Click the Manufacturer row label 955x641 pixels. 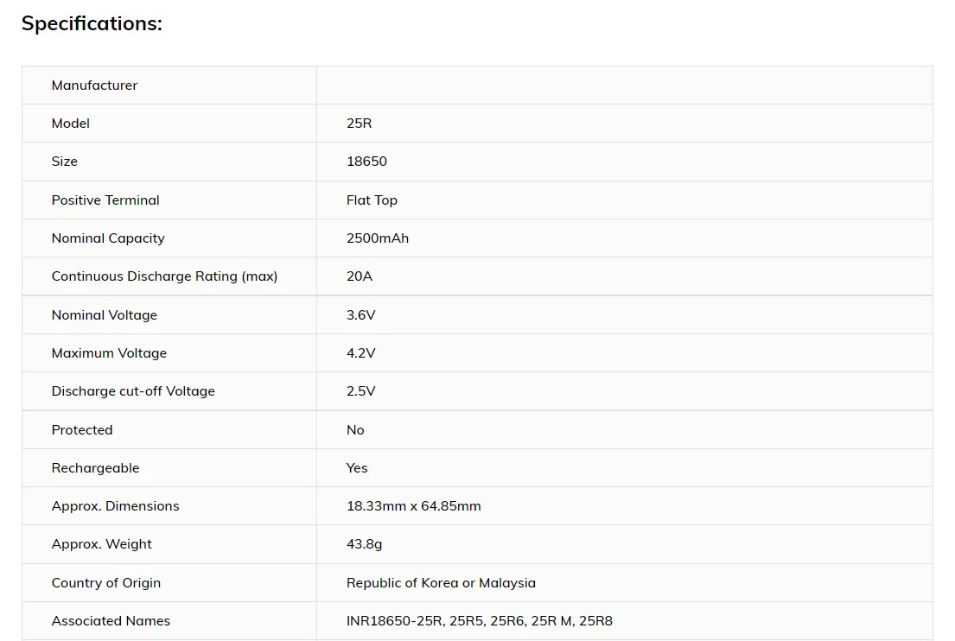click(x=94, y=86)
